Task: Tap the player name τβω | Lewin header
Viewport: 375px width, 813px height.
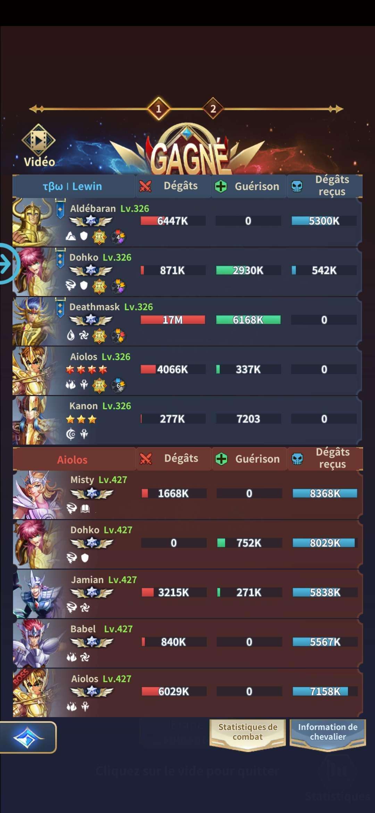Action: click(x=72, y=186)
